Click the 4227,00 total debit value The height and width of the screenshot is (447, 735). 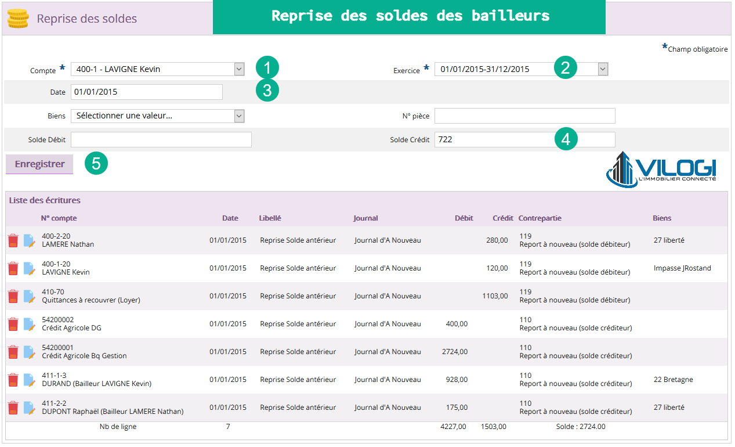point(453,426)
